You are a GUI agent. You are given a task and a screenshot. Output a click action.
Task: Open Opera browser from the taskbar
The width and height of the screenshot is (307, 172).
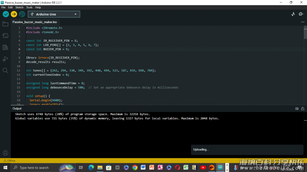177,167
